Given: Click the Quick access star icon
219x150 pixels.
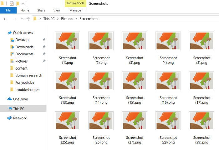Looking at the screenshot, I should 10,33.
